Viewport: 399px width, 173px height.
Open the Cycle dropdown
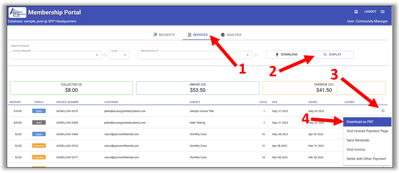coord(125,55)
